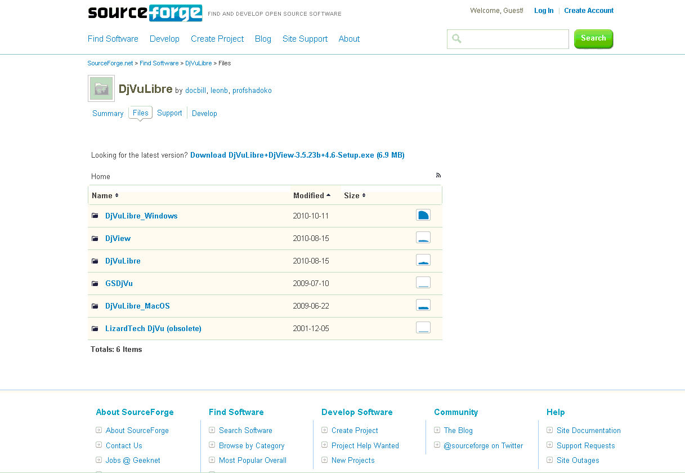Click the Log In link
Image resolution: width=685 pixels, height=473 pixels.
coord(544,11)
